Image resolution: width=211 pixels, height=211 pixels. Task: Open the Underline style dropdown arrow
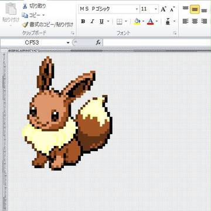pyautogui.click(x=108, y=21)
